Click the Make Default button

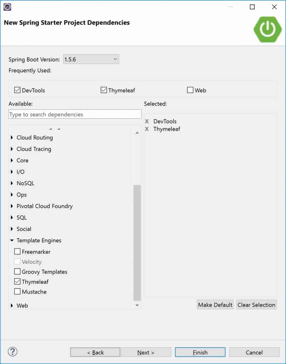tap(215, 305)
